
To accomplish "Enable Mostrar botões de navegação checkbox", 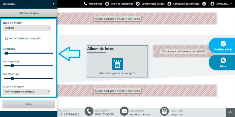I will [7, 38].
